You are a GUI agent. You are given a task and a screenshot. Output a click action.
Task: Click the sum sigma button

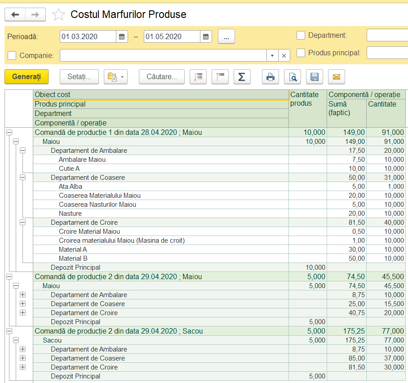click(x=242, y=77)
